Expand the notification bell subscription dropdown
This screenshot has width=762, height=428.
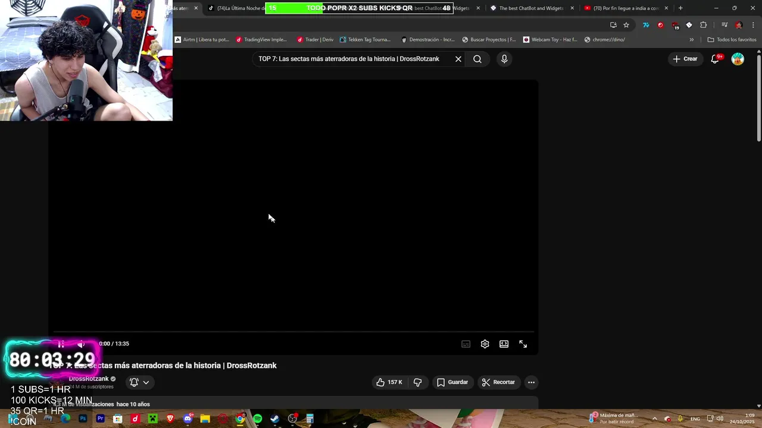pos(139,382)
